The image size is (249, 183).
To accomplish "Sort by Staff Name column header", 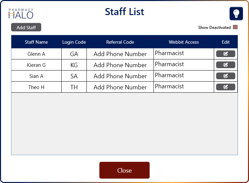I will click(x=36, y=42).
